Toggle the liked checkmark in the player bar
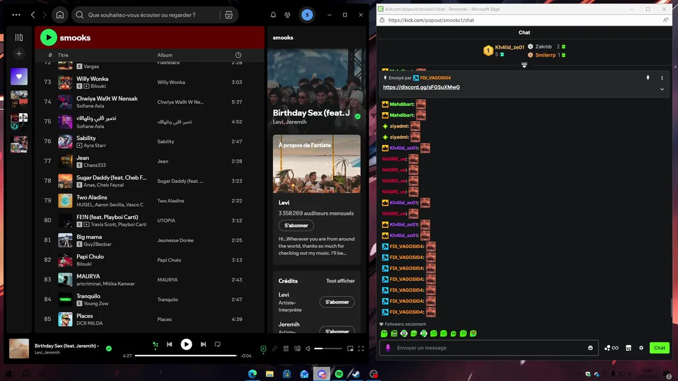The width and height of the screenshot is (678, 381). (109, 348)
